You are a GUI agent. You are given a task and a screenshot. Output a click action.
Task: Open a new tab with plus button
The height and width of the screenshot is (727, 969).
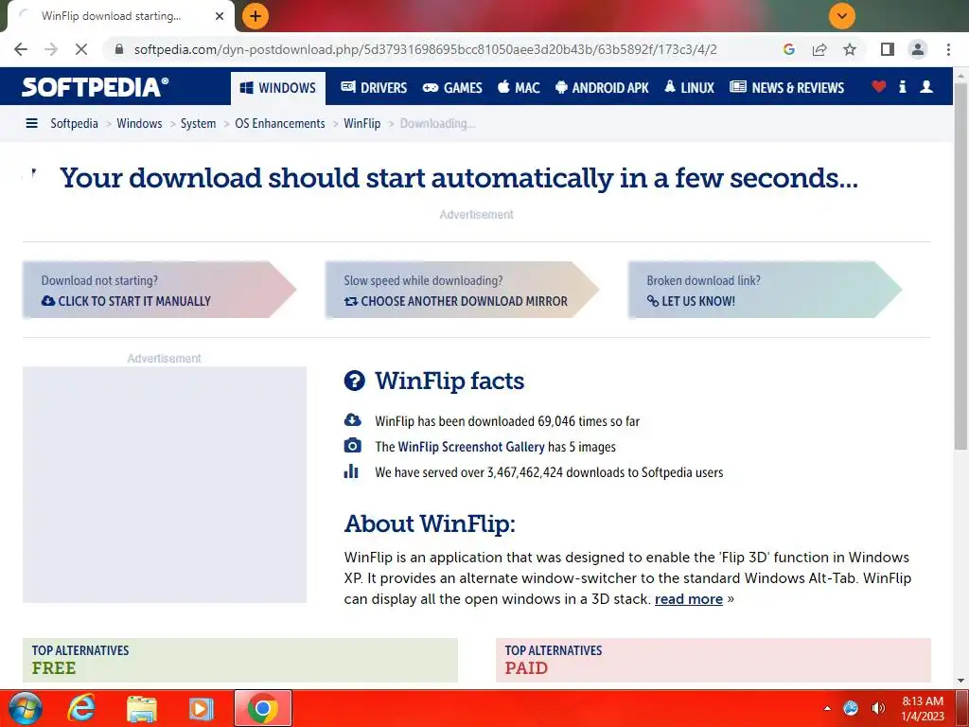click(x=255, y=16)
